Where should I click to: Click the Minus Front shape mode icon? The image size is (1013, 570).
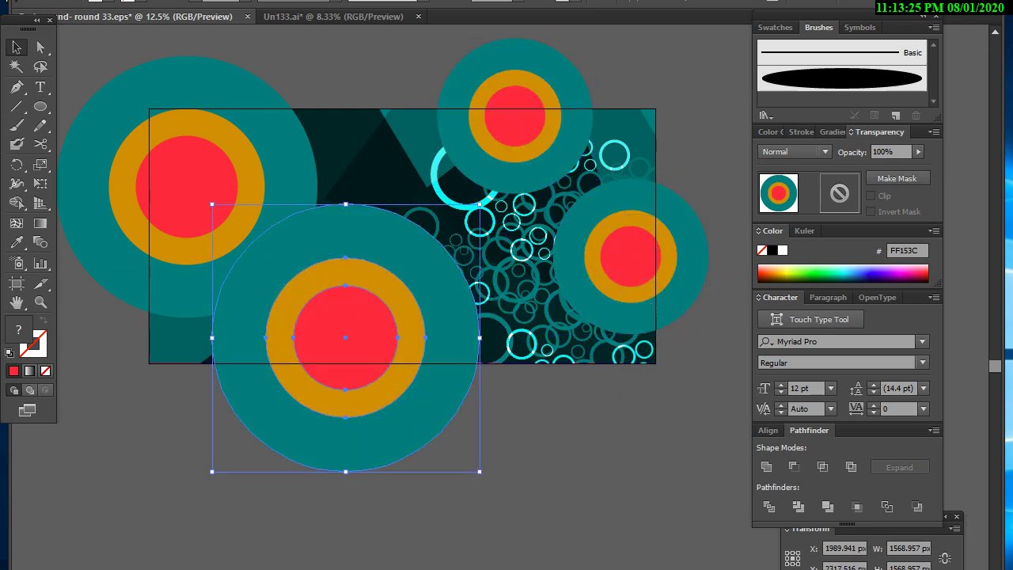pyautogui.click(x=794, y=467)
